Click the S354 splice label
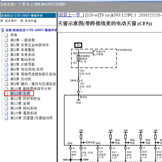Image resolution: width=162 pixels, height=162 pixels. pyautogui.click(x=86, y=160)
